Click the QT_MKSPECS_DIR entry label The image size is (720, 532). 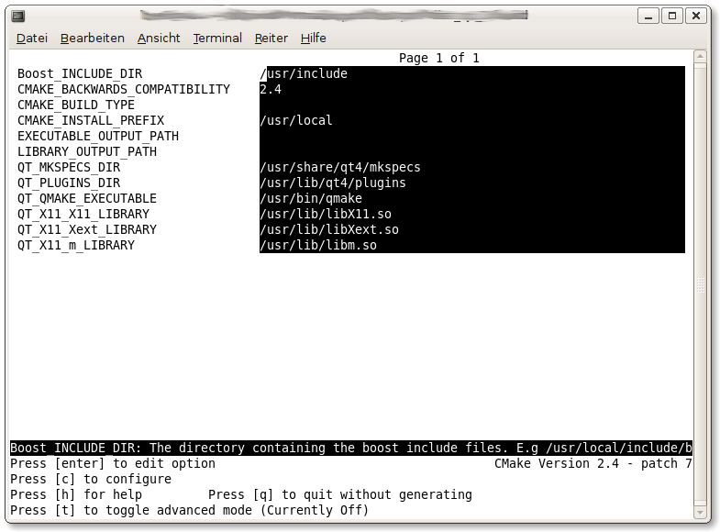69,167
